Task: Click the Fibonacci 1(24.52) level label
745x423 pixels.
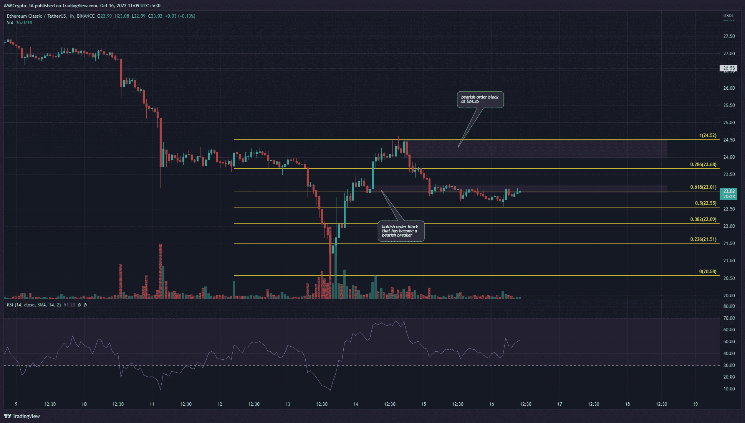Action: (708, 135)
